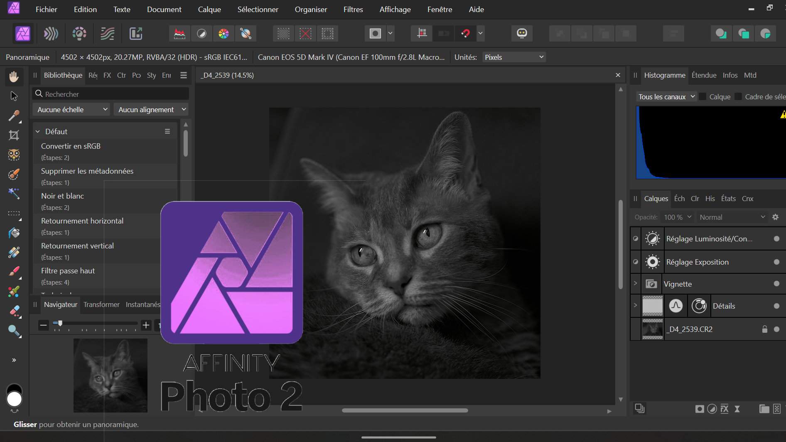
Task: Click the navigator zoom slider handle
Action: click(x=60, y=323)
